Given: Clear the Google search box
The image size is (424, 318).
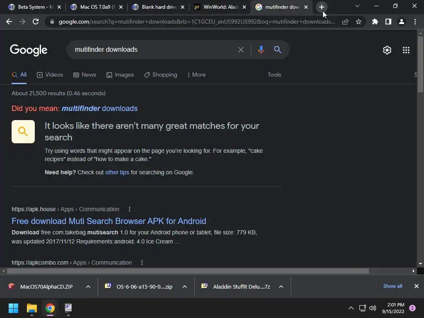Looking at the screenshot, I should coord(241,50).
